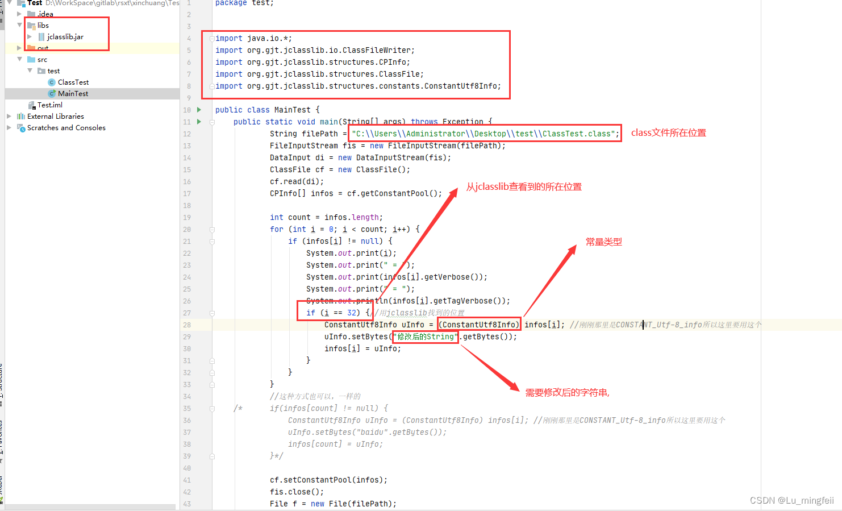
Task: Collapse the for loop at line 20
Action: point(211,229)
